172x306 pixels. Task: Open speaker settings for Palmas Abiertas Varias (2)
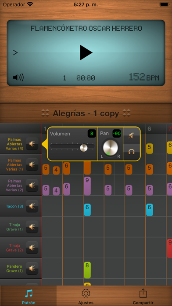(x=32, y=186)
